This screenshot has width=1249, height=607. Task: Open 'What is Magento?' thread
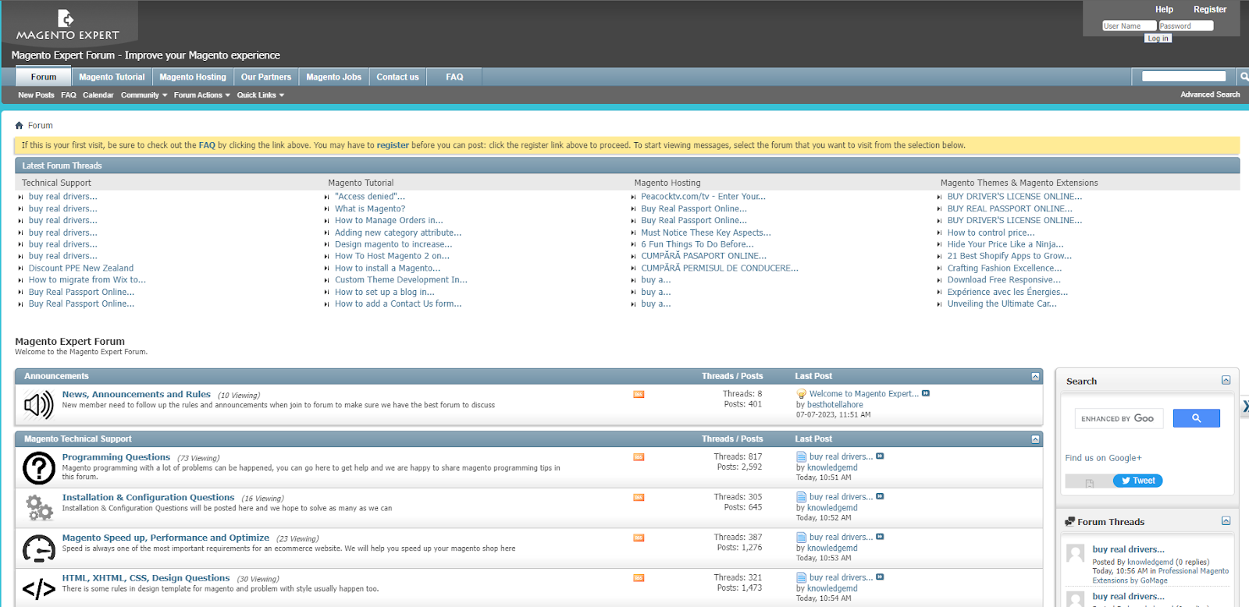(x=370, y=209)
